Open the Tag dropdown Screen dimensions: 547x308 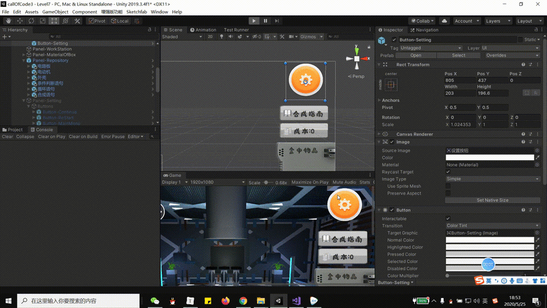pyautogui.click(x=431, y=48)
